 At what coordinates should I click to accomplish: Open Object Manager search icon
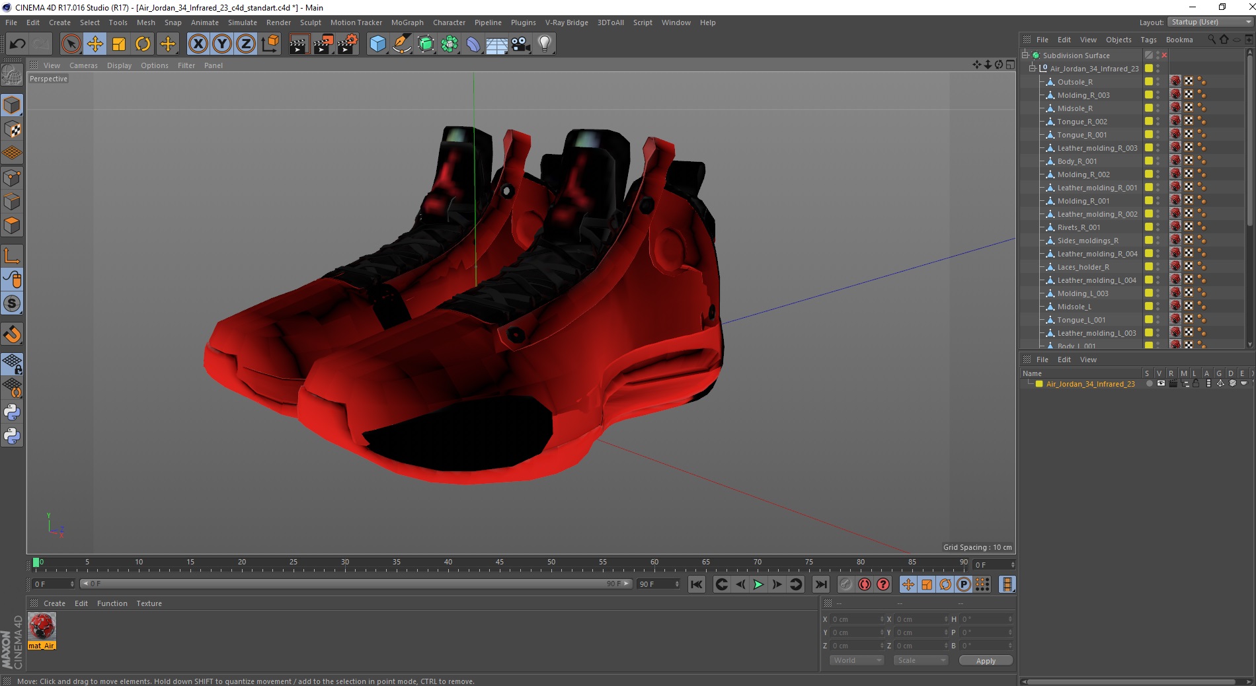1212,39
